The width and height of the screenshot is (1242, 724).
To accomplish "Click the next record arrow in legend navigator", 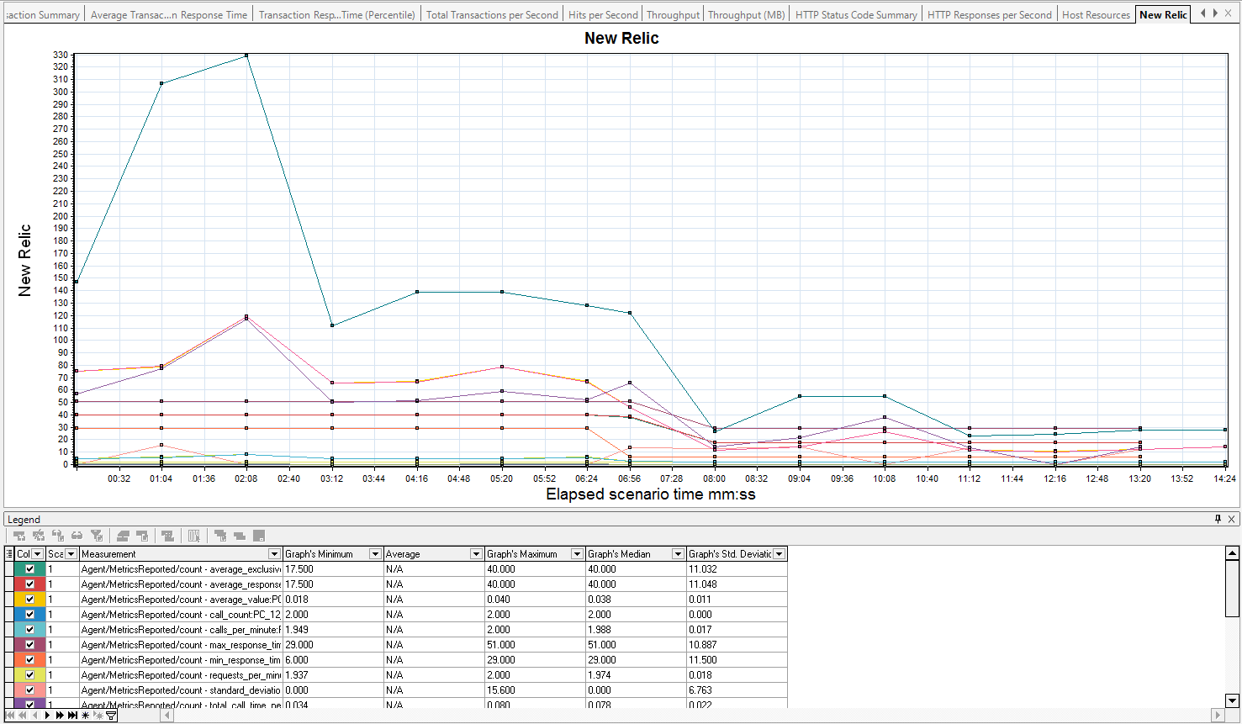I will point(47,716).
